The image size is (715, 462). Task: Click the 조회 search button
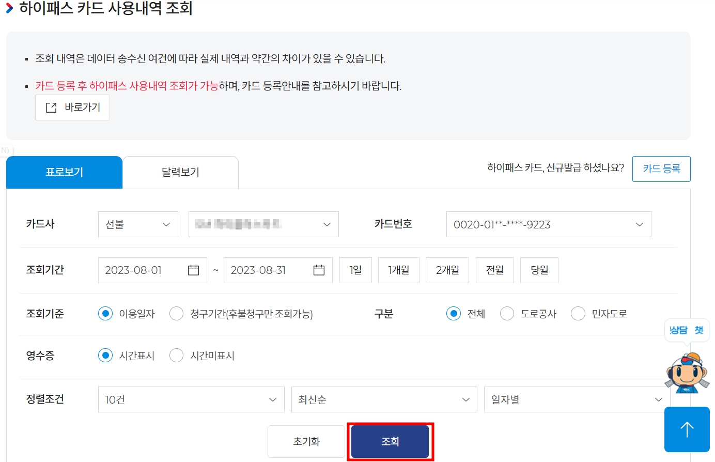pos(390,441)
